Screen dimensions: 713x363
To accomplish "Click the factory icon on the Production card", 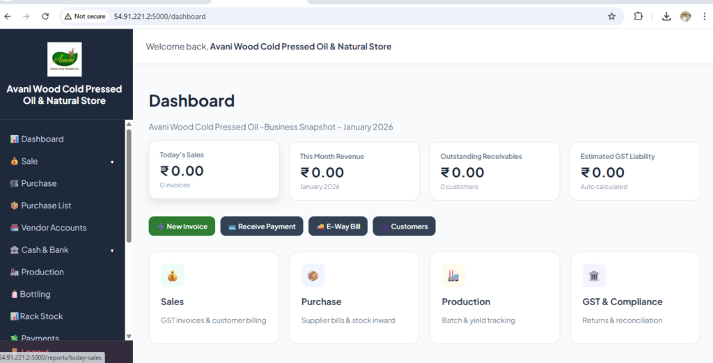I will point(453,276).
